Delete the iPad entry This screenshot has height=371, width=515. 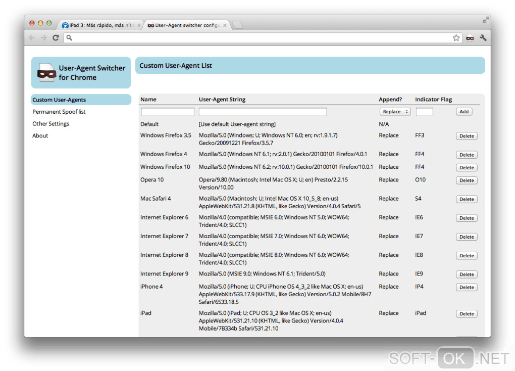tap(467, 313)
